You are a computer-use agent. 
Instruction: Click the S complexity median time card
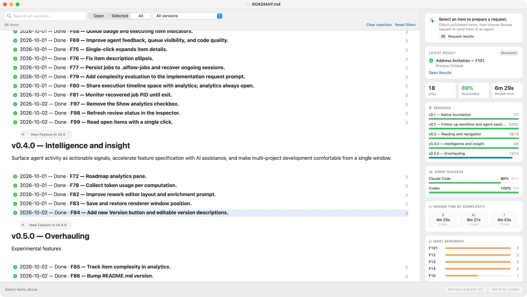coord(443,220)
